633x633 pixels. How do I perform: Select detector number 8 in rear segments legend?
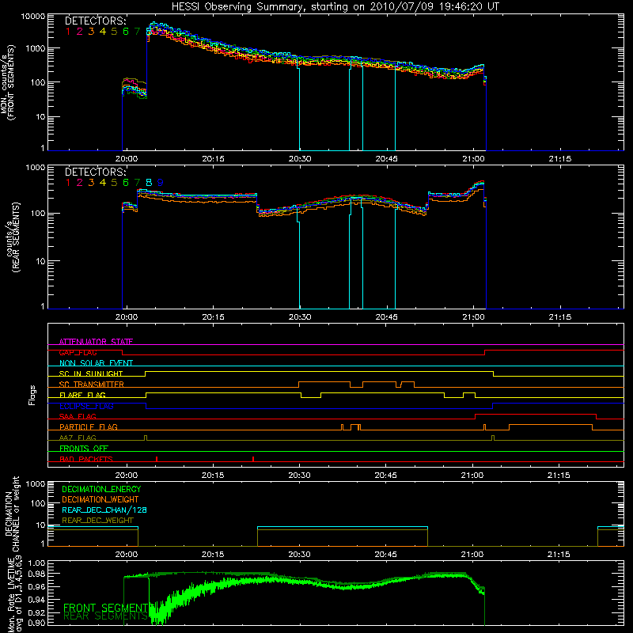pyautogui.click(x=149, y=183)
